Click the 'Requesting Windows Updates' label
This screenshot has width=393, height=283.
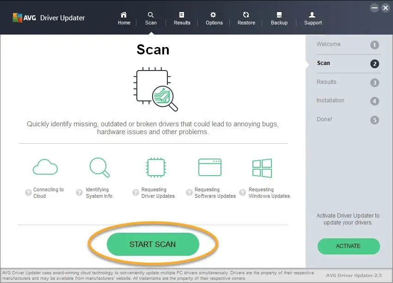tap(269, 193)
